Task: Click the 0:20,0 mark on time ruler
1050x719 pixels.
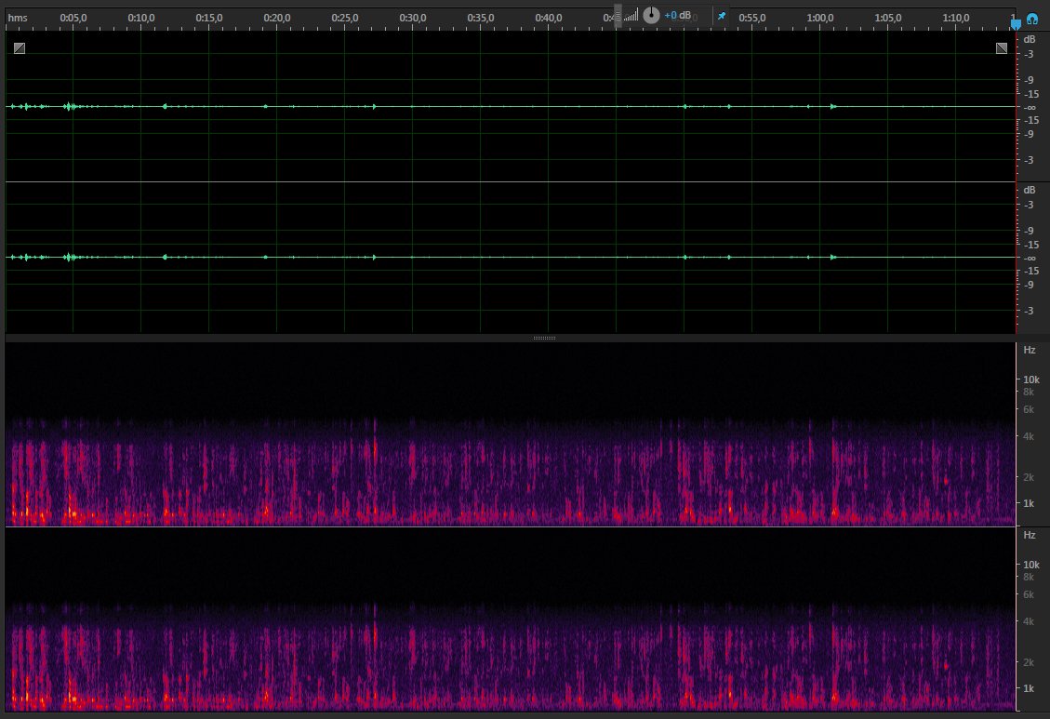Action: [276, 18]
